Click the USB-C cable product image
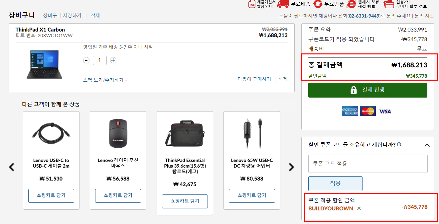This screenshot has width=439, height=224. click(x=51, y=134)
